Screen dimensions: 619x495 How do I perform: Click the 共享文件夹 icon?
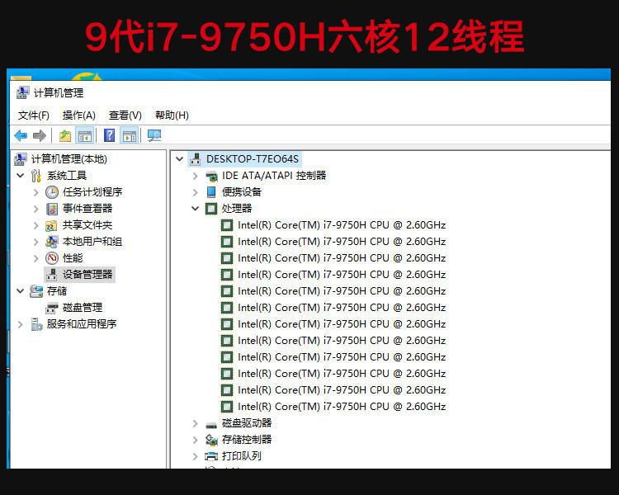point(51,226)
